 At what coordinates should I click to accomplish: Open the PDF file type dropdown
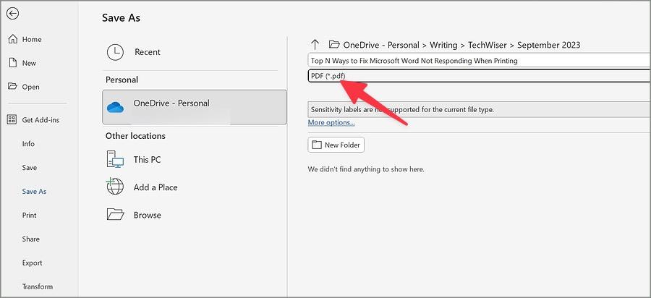(479, 75)
